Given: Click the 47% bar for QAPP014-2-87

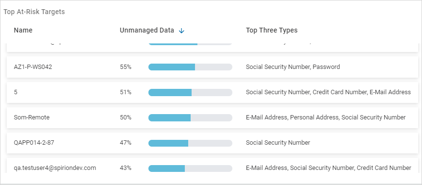Looking at the screenshot, I should (x=190, y=143).
